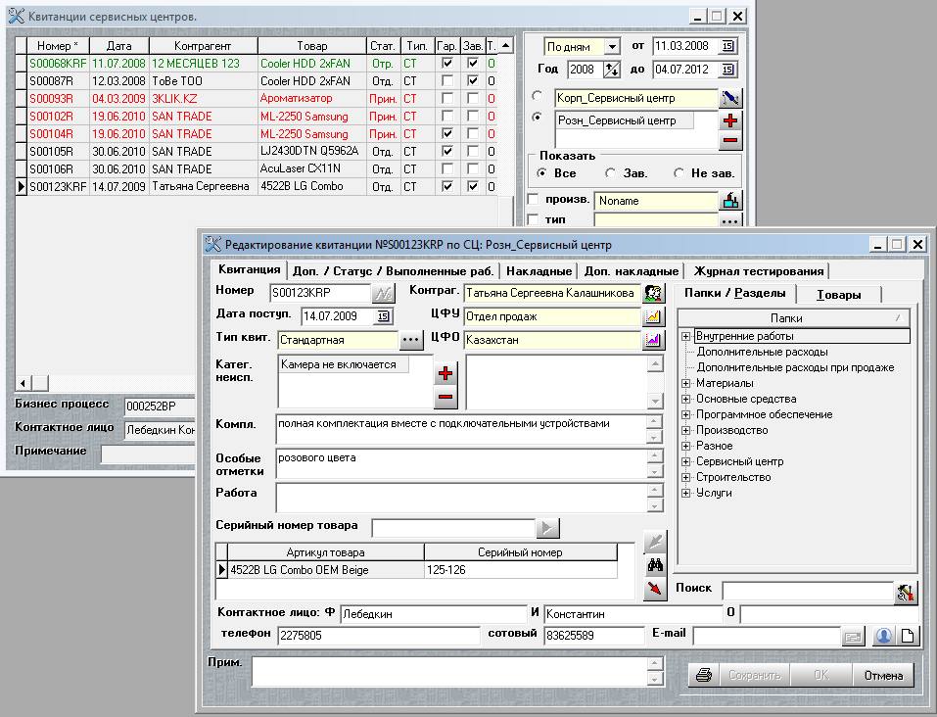Screen dimensions: 937x717
Task: Open the calendar for Дата поступ.
Action: click(383, 316)
